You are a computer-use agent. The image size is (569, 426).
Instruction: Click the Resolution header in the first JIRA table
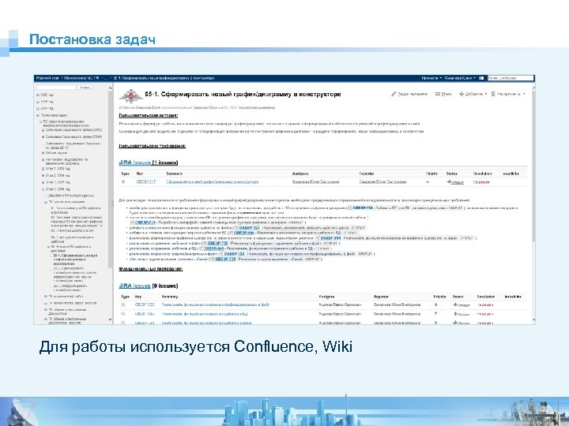pos(482,174)
